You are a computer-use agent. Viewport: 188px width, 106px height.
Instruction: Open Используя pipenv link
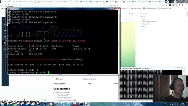coord(65,98)
